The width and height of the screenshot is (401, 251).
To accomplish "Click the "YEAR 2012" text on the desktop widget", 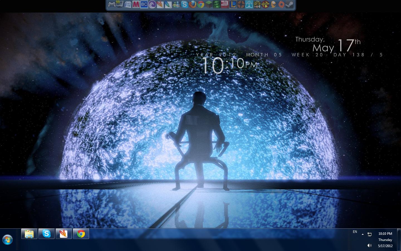I will (216, 55).
